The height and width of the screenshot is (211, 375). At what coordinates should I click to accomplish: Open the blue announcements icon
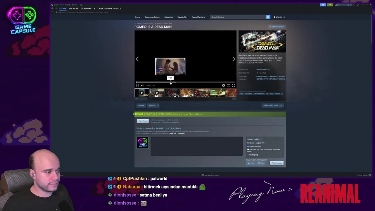point(323,5)
